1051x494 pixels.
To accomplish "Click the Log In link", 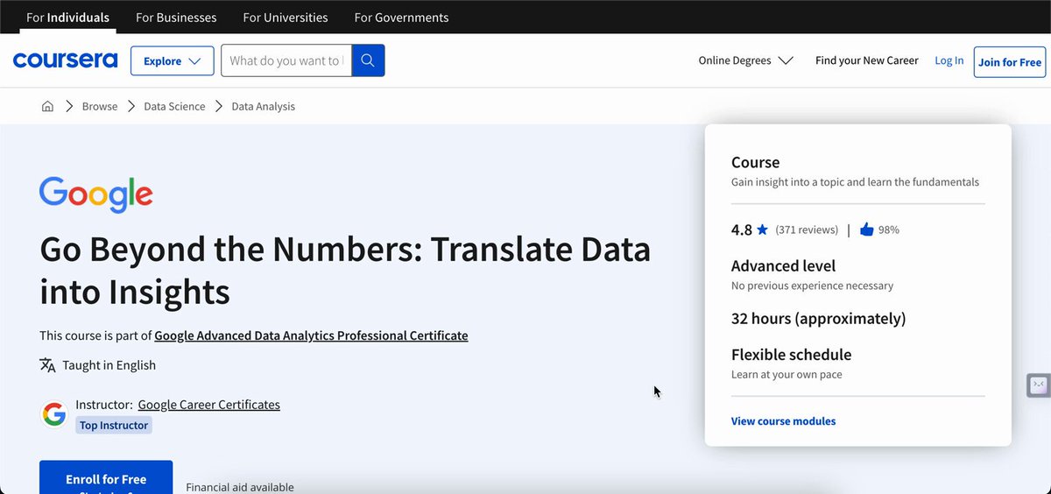I will [x=949, y=60].
